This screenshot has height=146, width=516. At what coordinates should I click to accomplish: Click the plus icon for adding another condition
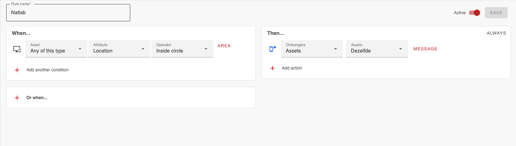click(17, 70)
